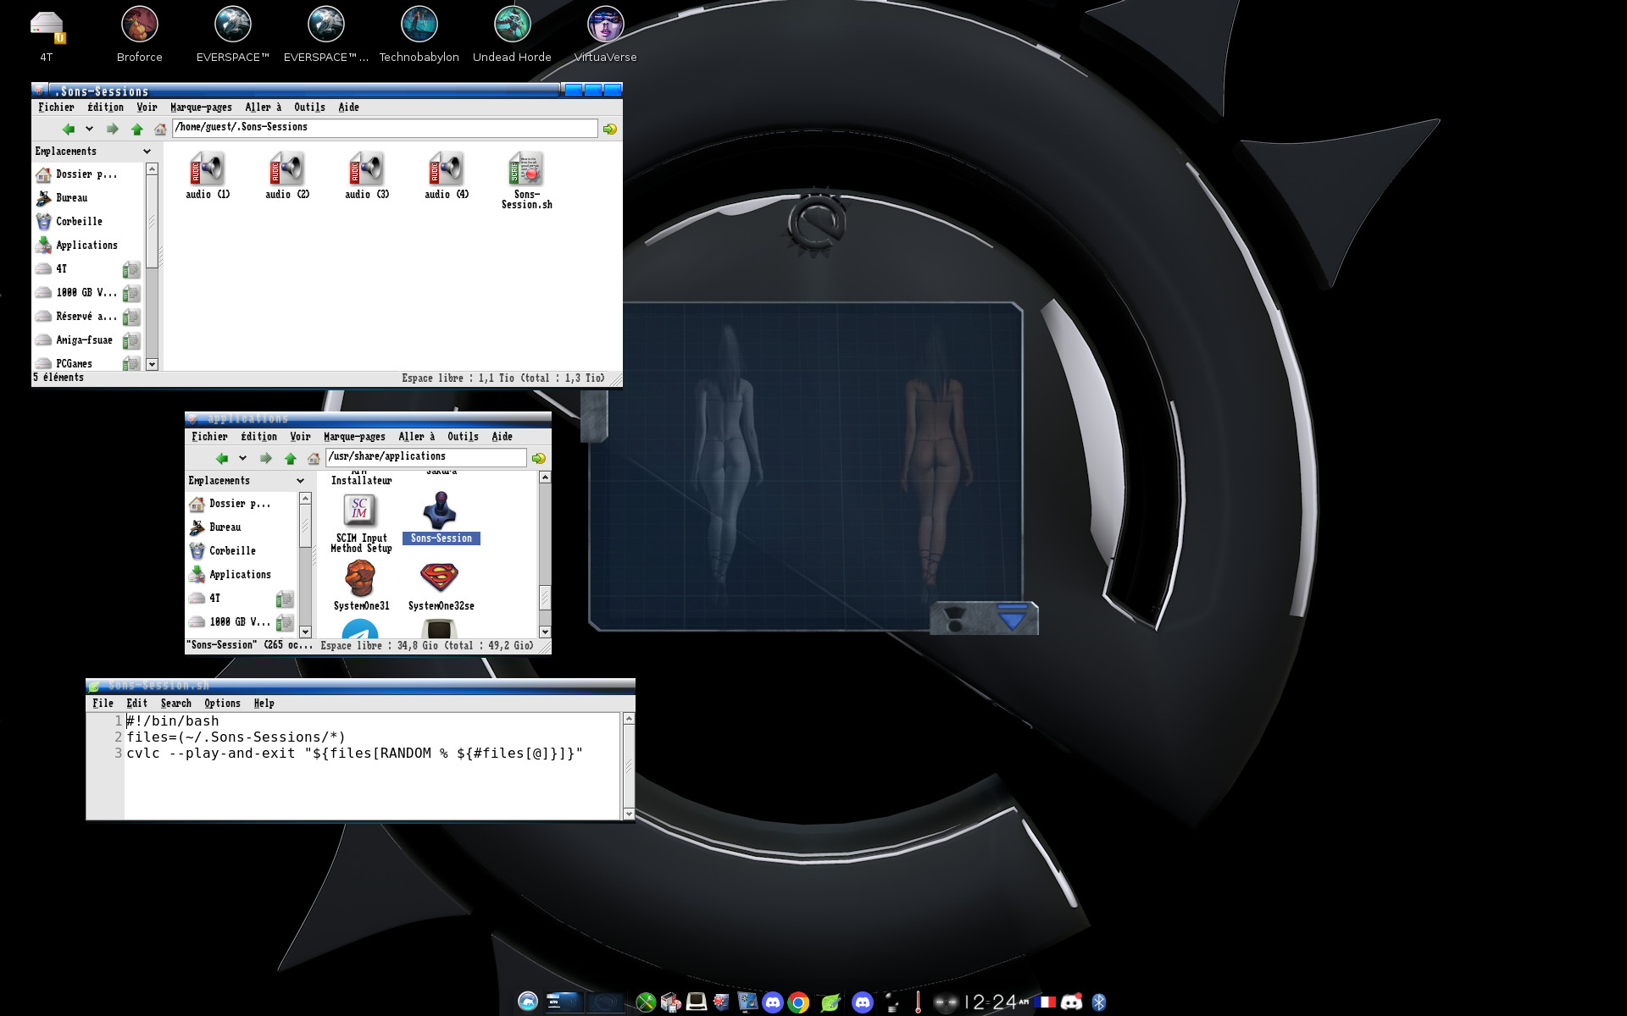The height and width of the screenshot is (1016, 1627).
Task: Open Search menu in text editor
Action: coord(176,704)
